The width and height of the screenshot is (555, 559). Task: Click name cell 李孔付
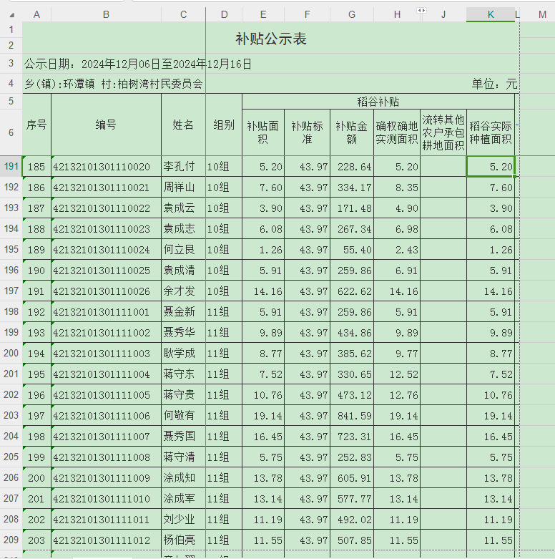(184, 166)
